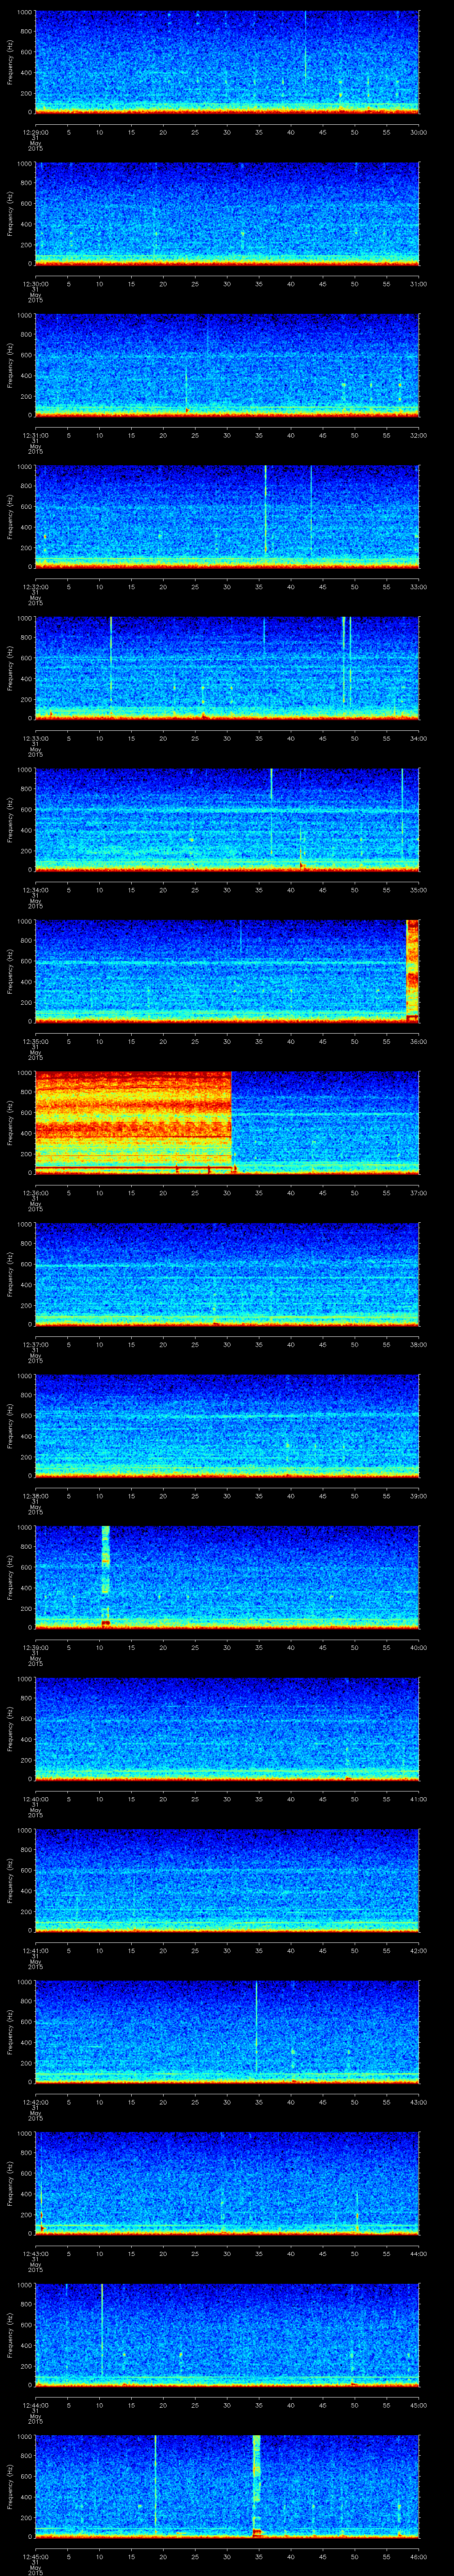This screenshot has width=454, height=2576.
Task: Click the broadband burst near second 10 in the 12:39:00 spectrogram
Action: pos(106,1576)
